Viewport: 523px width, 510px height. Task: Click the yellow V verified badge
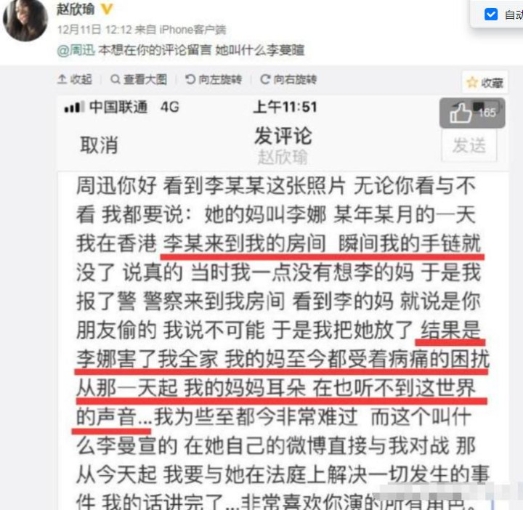tap(107, 9)
